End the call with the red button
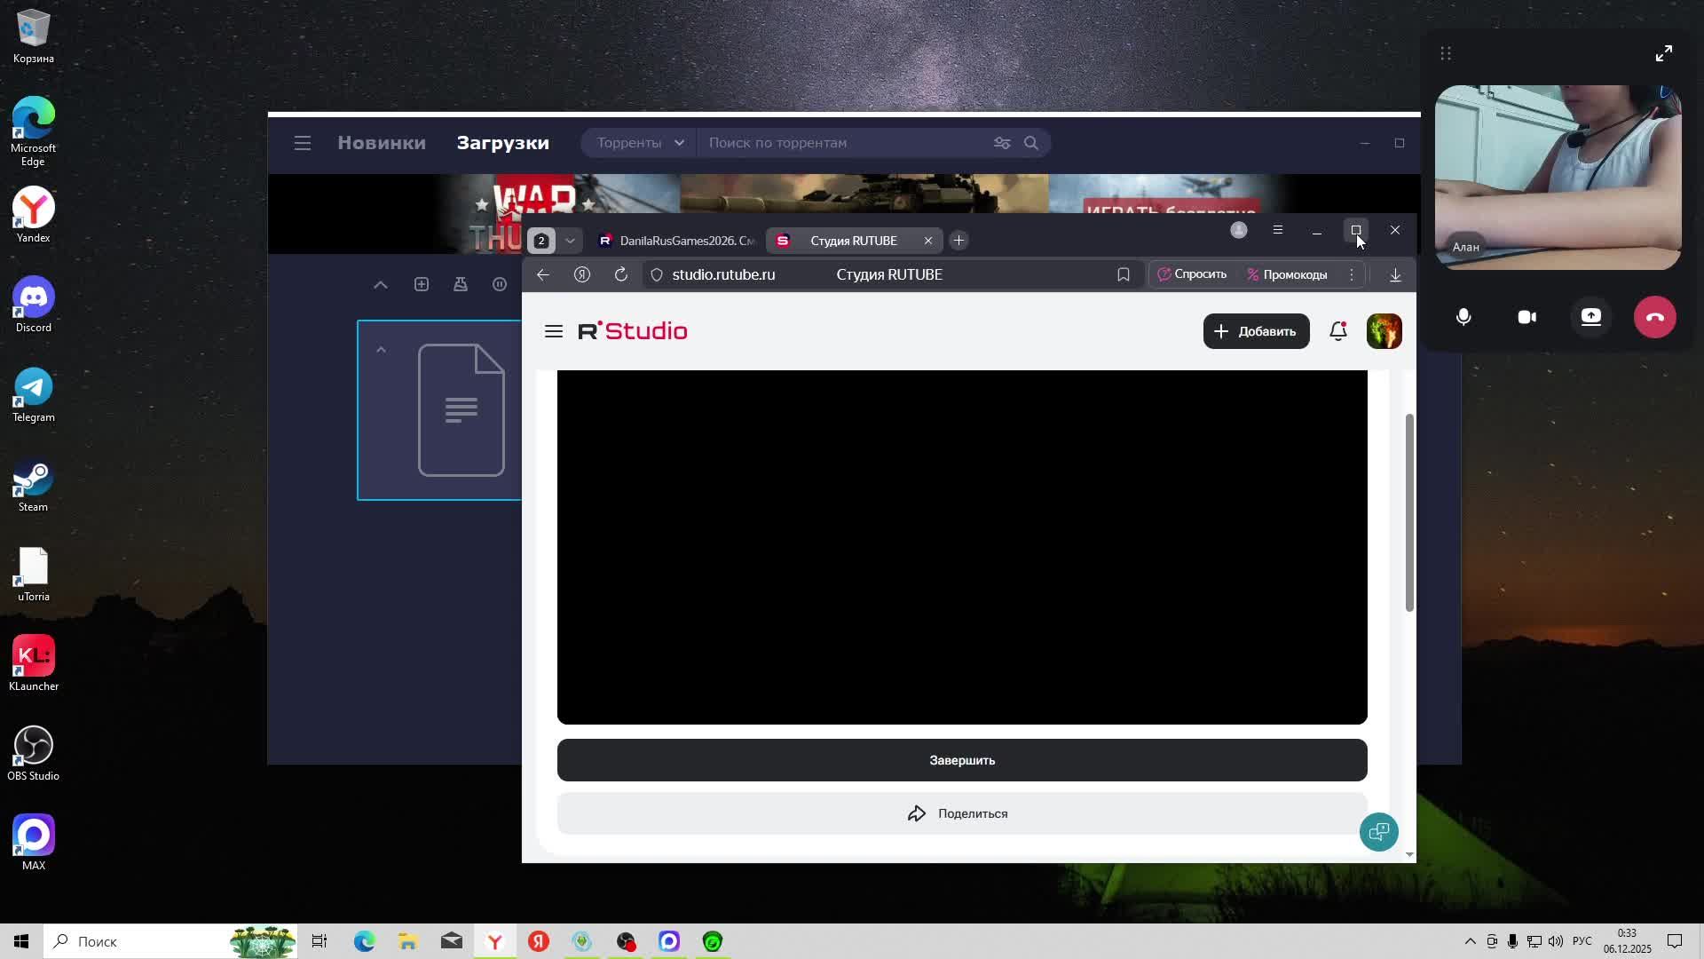Screen dimensions: 1704x959 (x=1654, y=317)
